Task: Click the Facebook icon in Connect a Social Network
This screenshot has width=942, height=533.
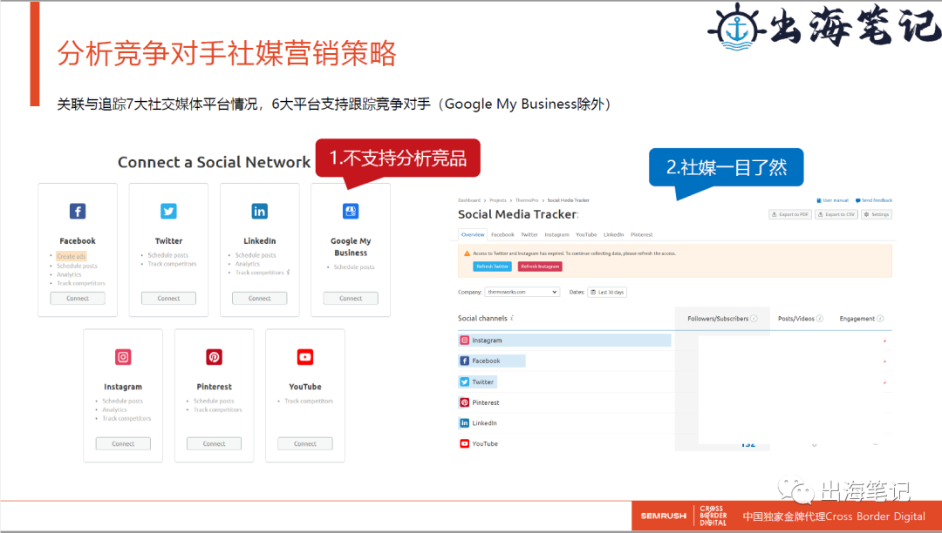Action: pyautogui.click(x=78, y=211)
